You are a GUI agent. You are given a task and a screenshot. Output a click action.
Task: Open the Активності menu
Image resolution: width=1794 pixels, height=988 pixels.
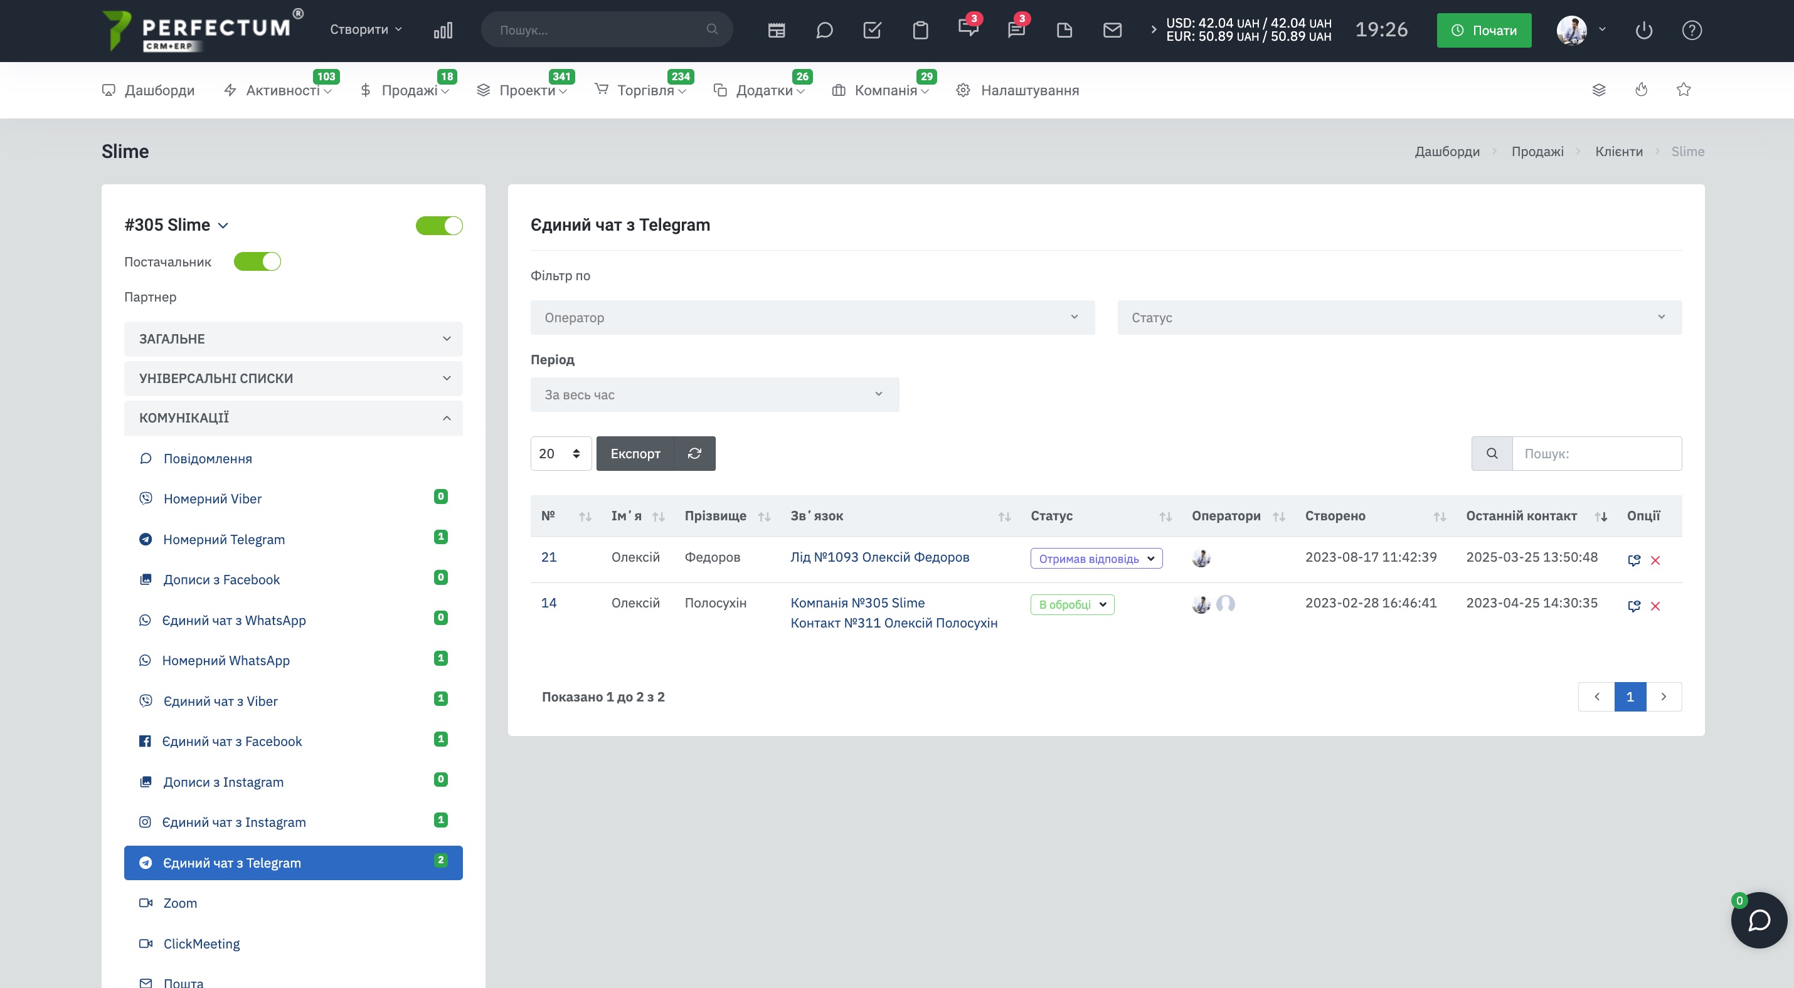(278, 90)
